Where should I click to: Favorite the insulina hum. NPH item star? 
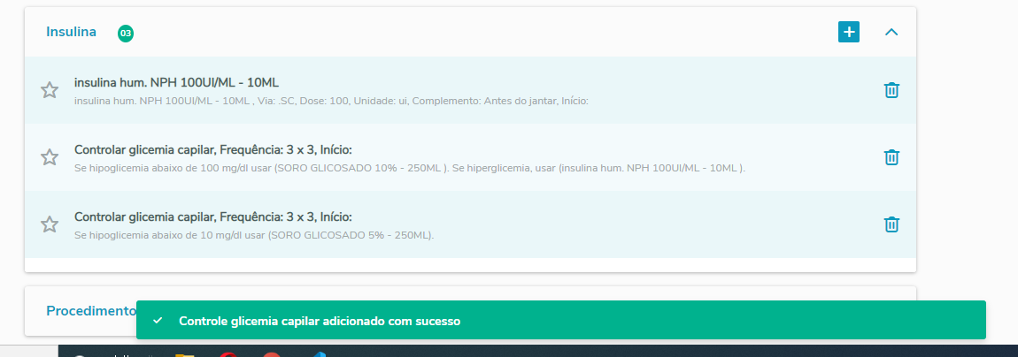coord(50,90)
